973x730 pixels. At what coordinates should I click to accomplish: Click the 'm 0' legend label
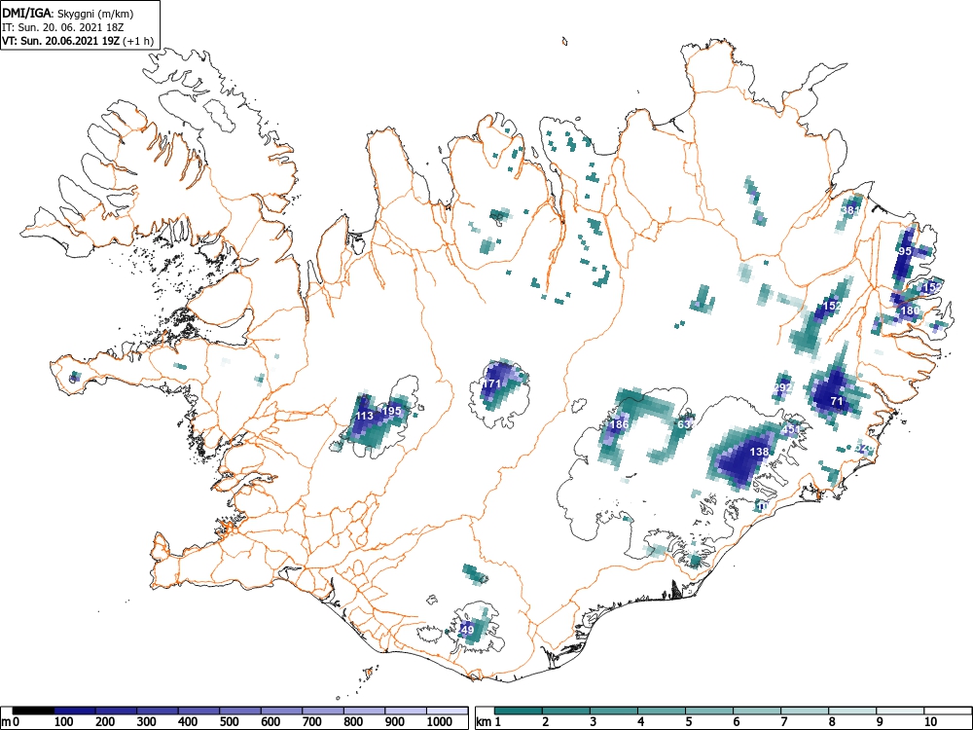11,722
